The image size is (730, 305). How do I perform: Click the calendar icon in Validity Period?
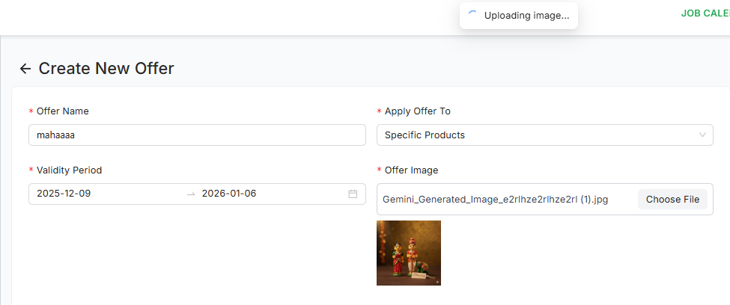353,194
